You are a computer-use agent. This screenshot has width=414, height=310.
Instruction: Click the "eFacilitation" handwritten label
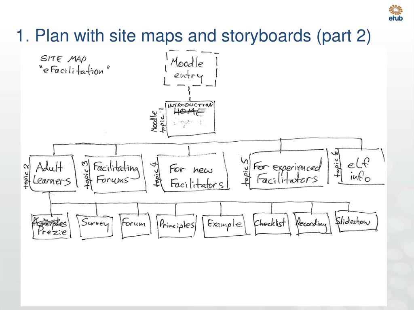click(x=74, y=71)
